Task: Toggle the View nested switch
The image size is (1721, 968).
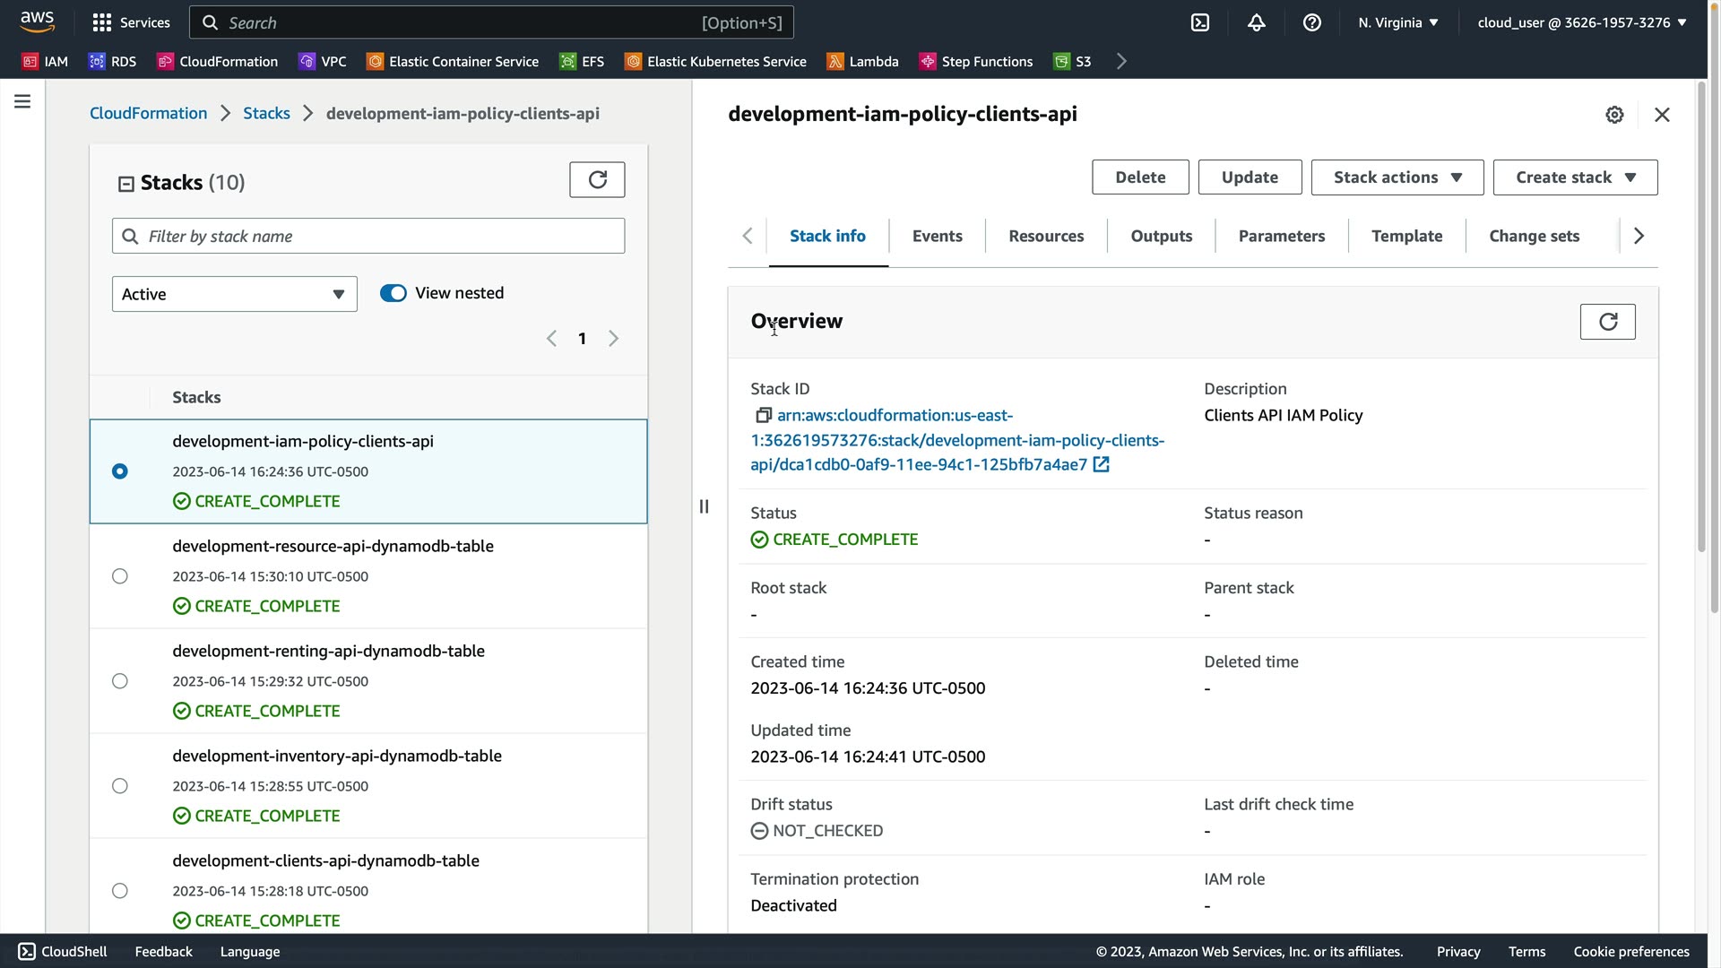Action: (x=393, y=293)
